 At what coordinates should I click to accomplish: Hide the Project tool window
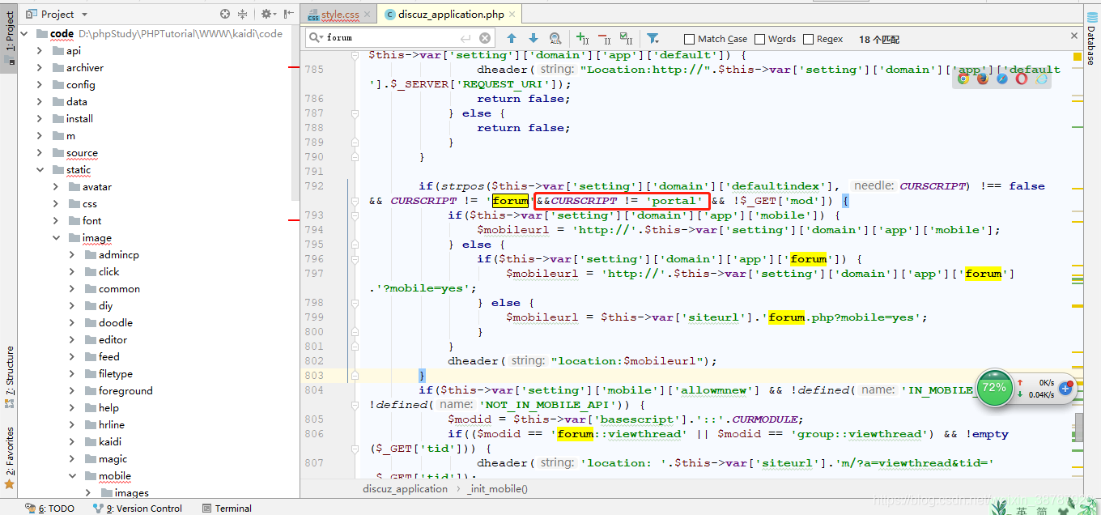[x=289, y=14]
